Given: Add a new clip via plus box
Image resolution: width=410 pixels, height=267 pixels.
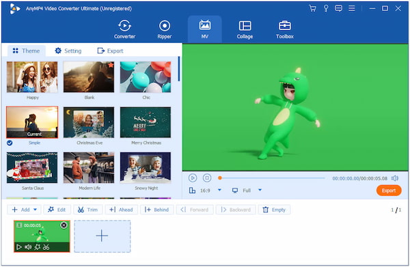Looking at the screenshot, I should click(102, 236).
